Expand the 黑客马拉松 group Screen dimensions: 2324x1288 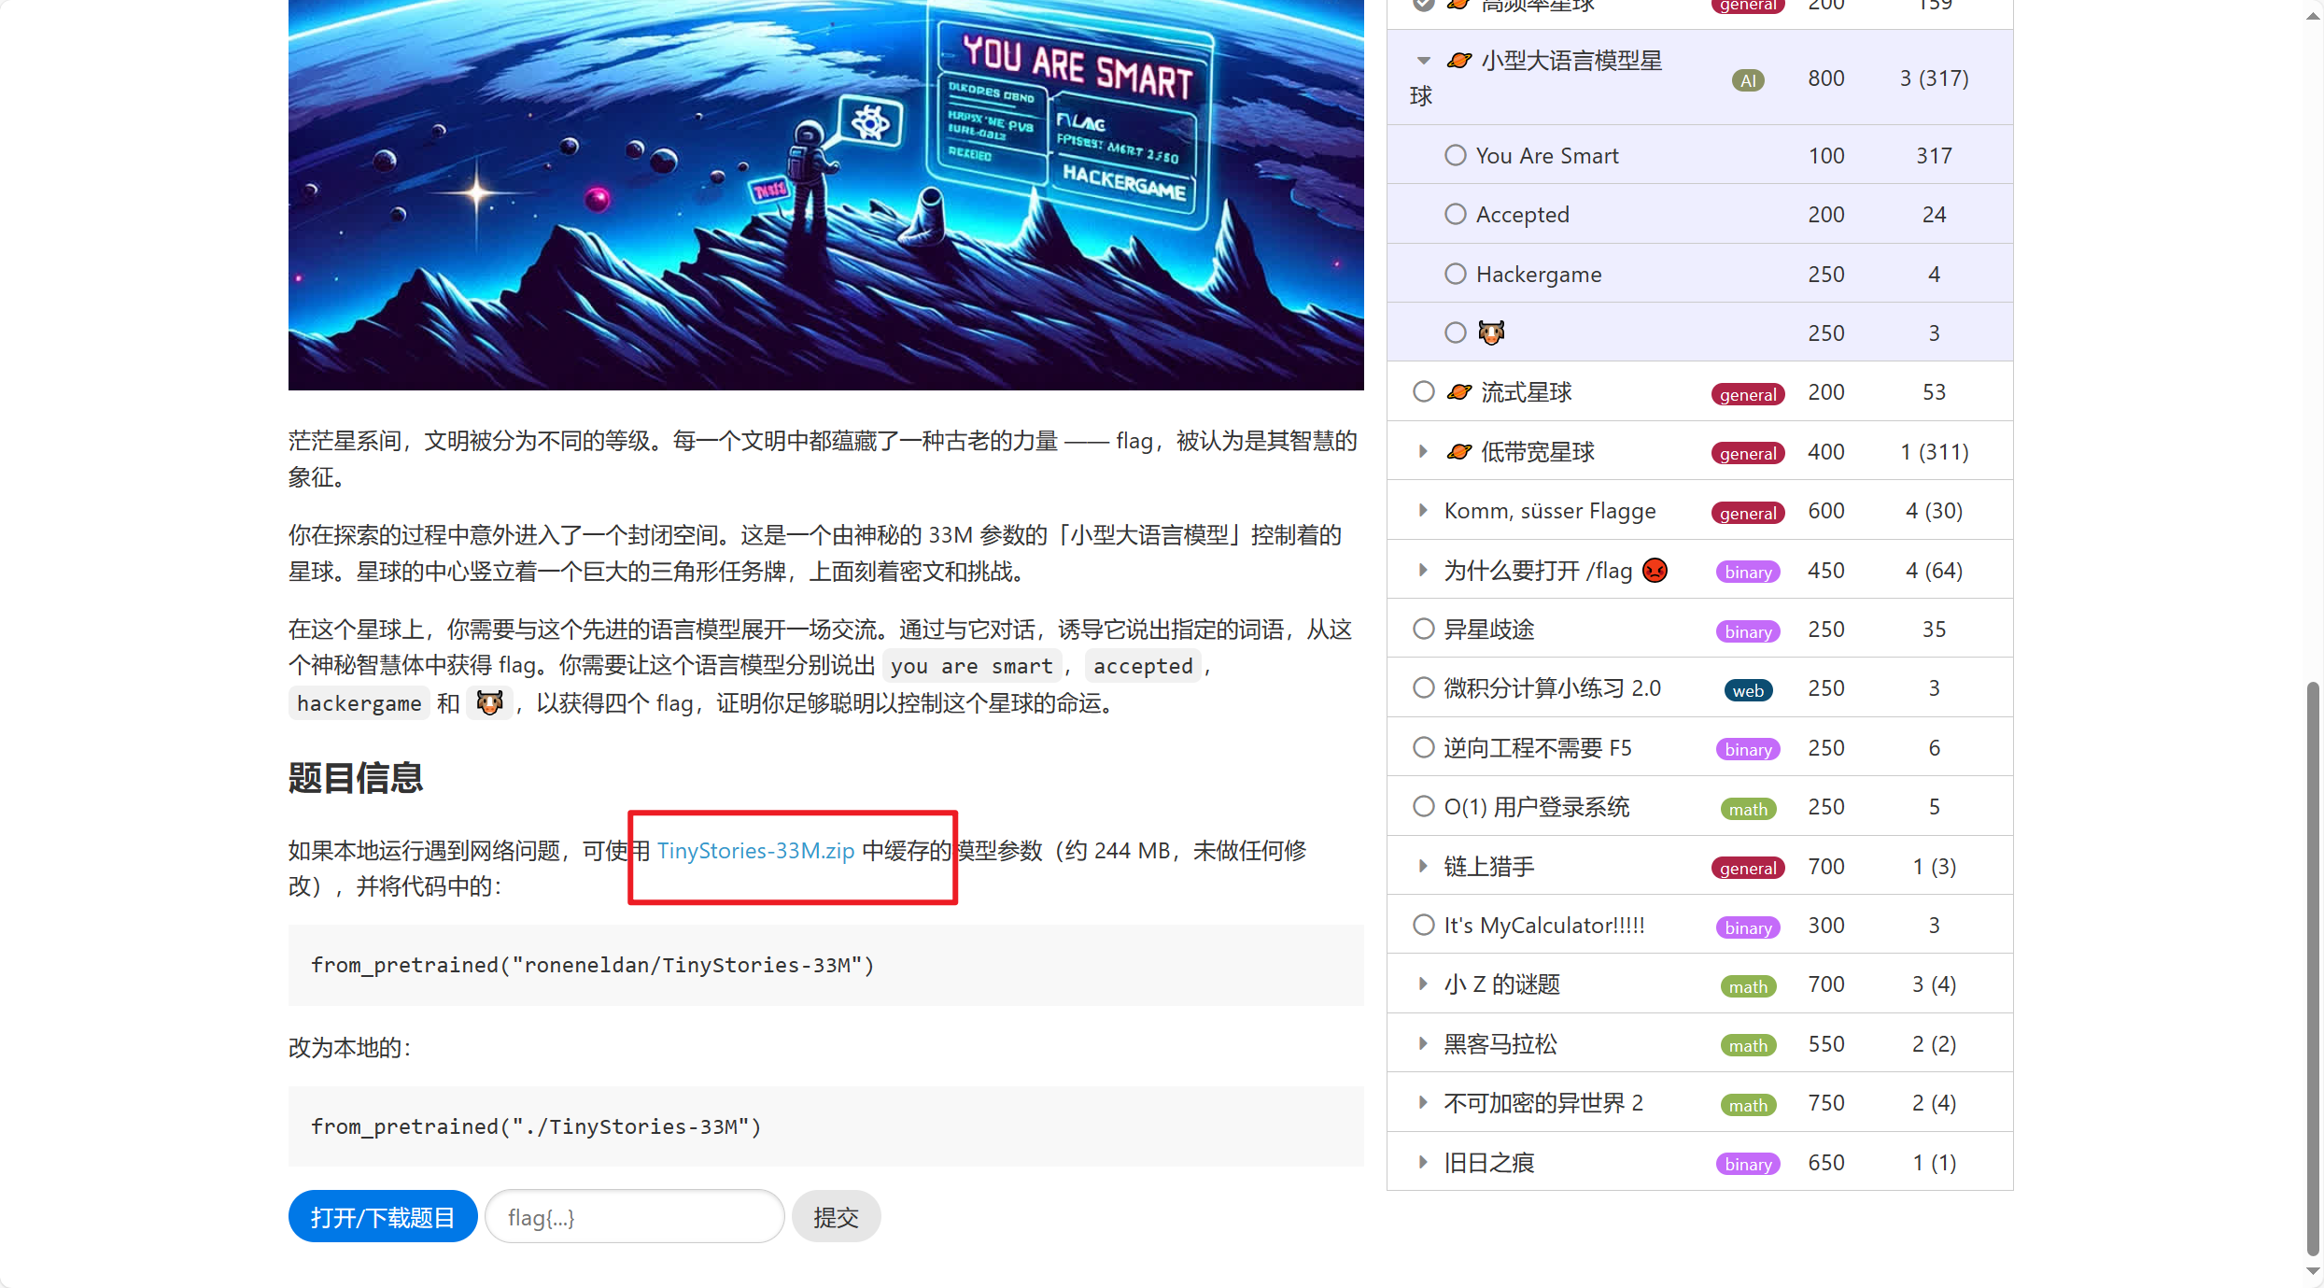click(x=1423, y=1043)
